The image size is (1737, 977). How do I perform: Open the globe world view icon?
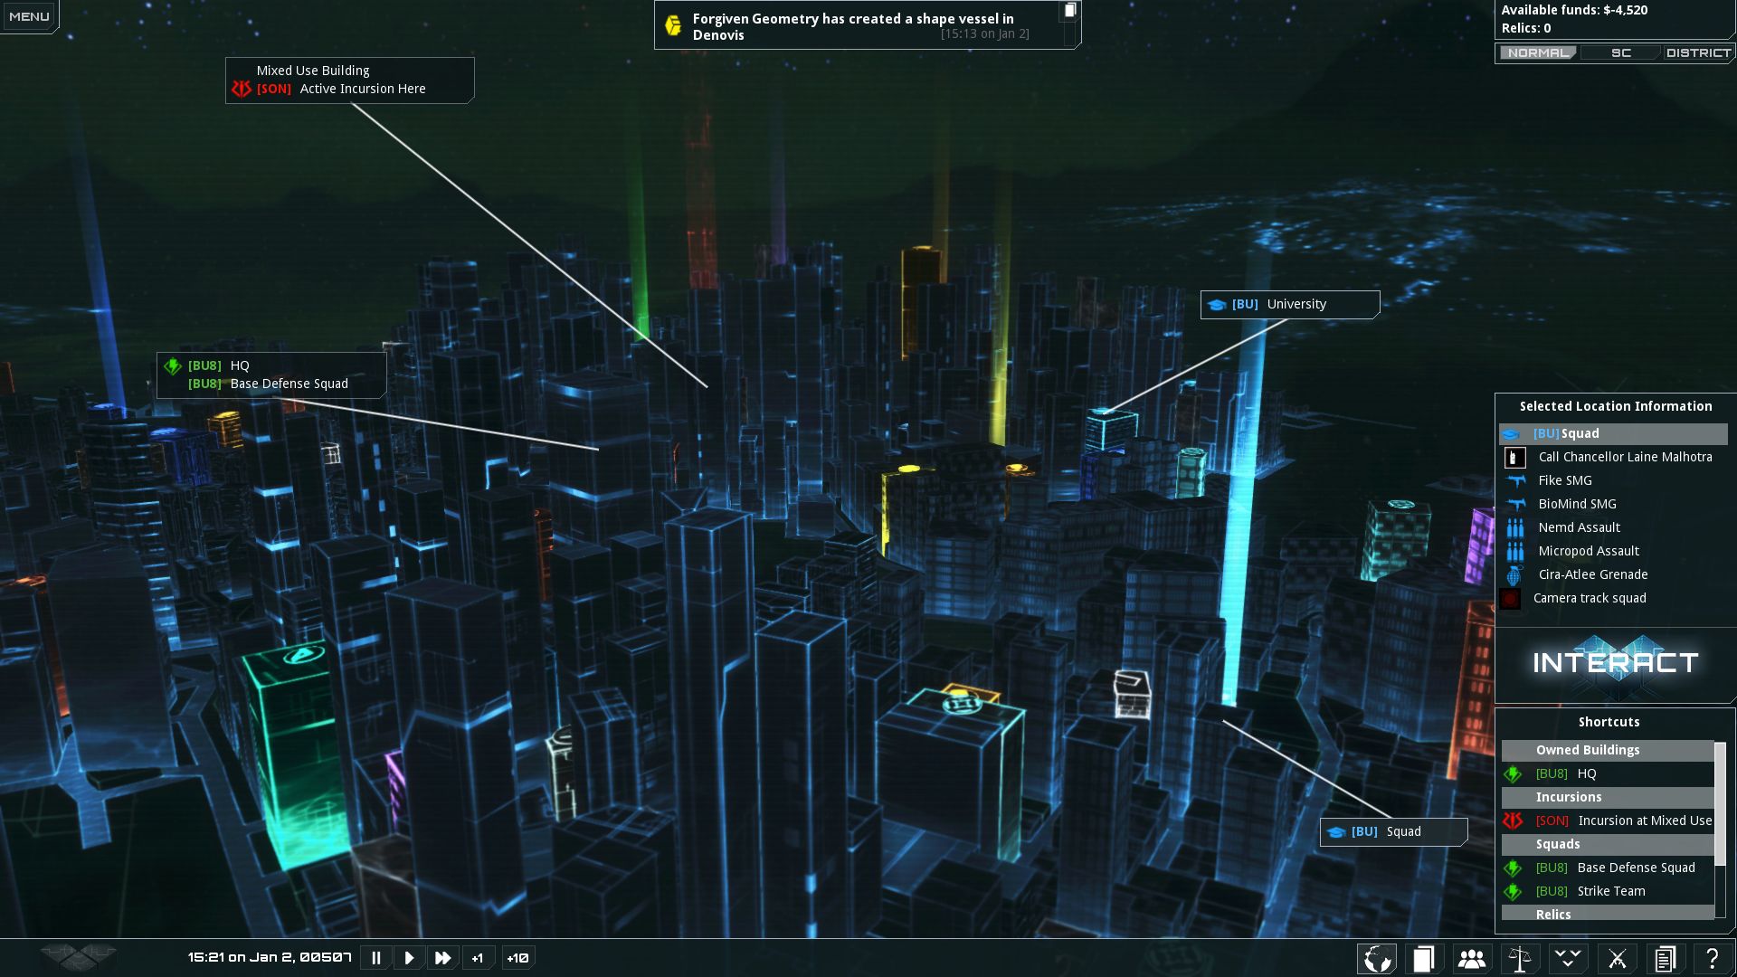tap(1377, 959)
